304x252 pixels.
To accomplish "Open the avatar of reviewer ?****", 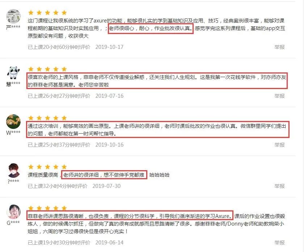I will pyautogui.click(x=13, y=171).
